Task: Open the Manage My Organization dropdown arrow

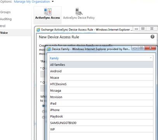Action: tap(53, 2)
